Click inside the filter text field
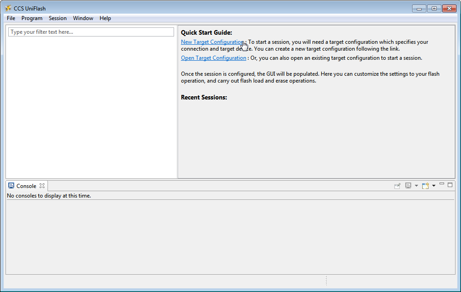461x292 pixels. tap(90, 31)
